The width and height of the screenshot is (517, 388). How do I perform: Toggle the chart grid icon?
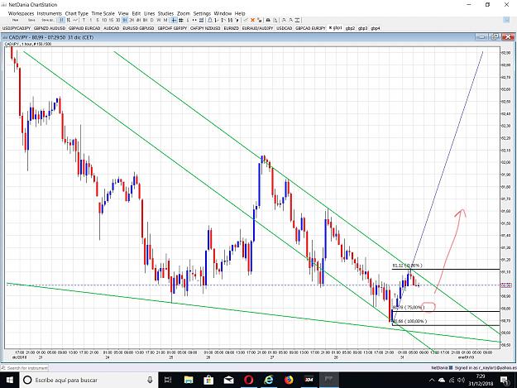point(180,20)
